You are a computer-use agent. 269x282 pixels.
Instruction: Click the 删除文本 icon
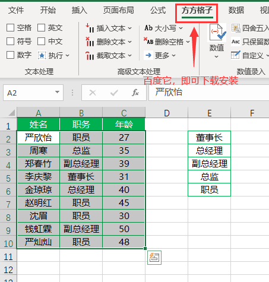click(90, 42)
